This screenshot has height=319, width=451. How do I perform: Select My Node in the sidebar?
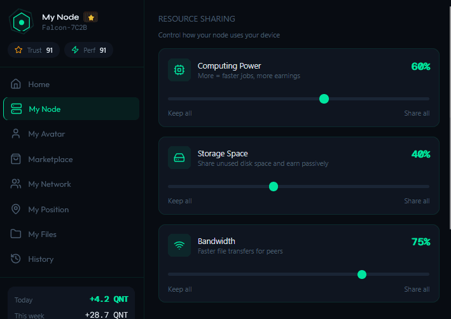[71, 109]
